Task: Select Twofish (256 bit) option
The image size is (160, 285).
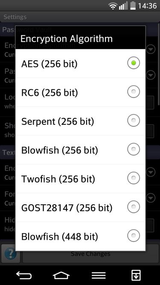Action: (134, 178)
